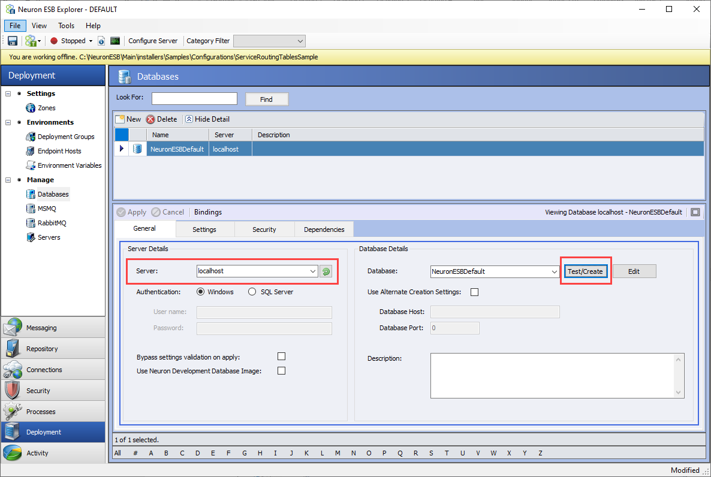Click the service info page icon in toolbar

[x=101, y=41]
